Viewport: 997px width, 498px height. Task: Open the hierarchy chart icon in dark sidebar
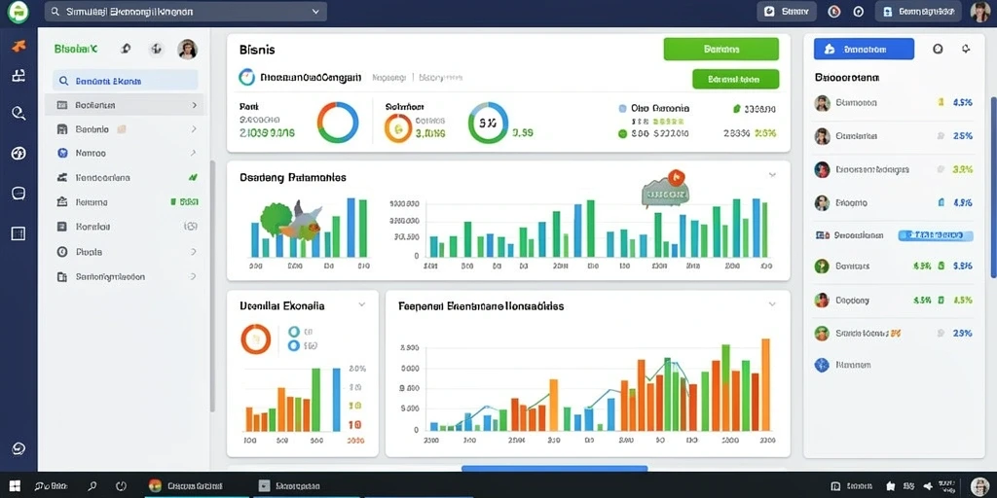point(18,76)
